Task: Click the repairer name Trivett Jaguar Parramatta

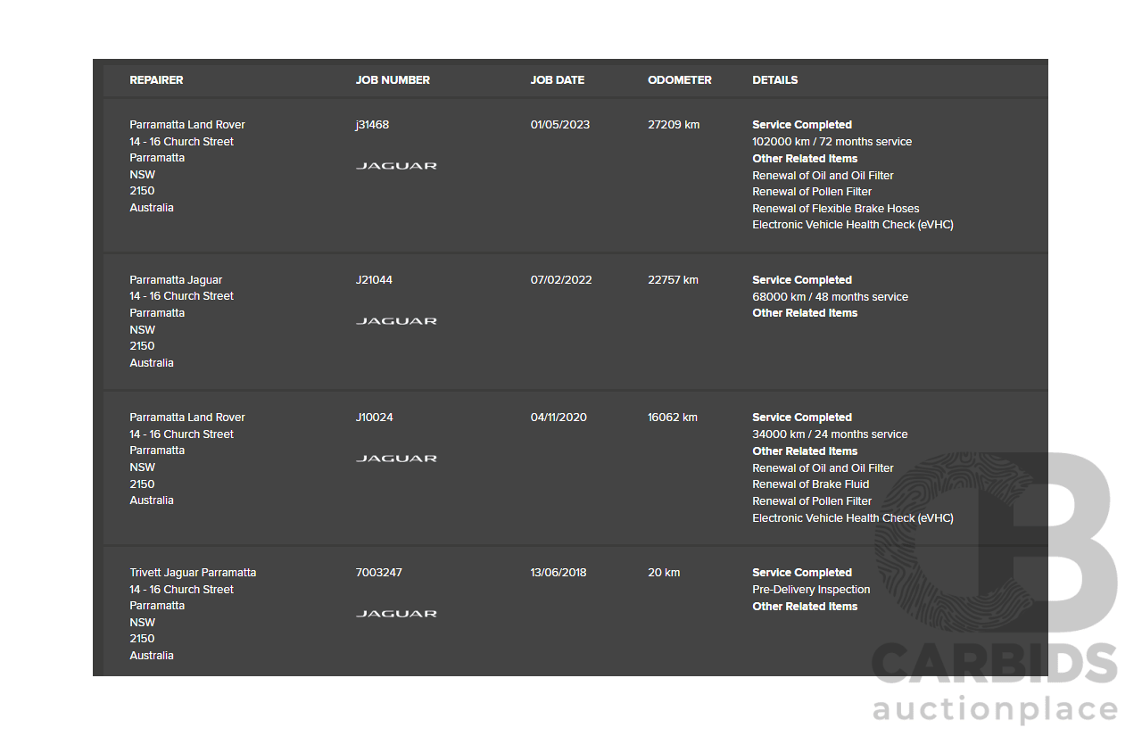Action: pyautogui.click(x=193, y=573)
